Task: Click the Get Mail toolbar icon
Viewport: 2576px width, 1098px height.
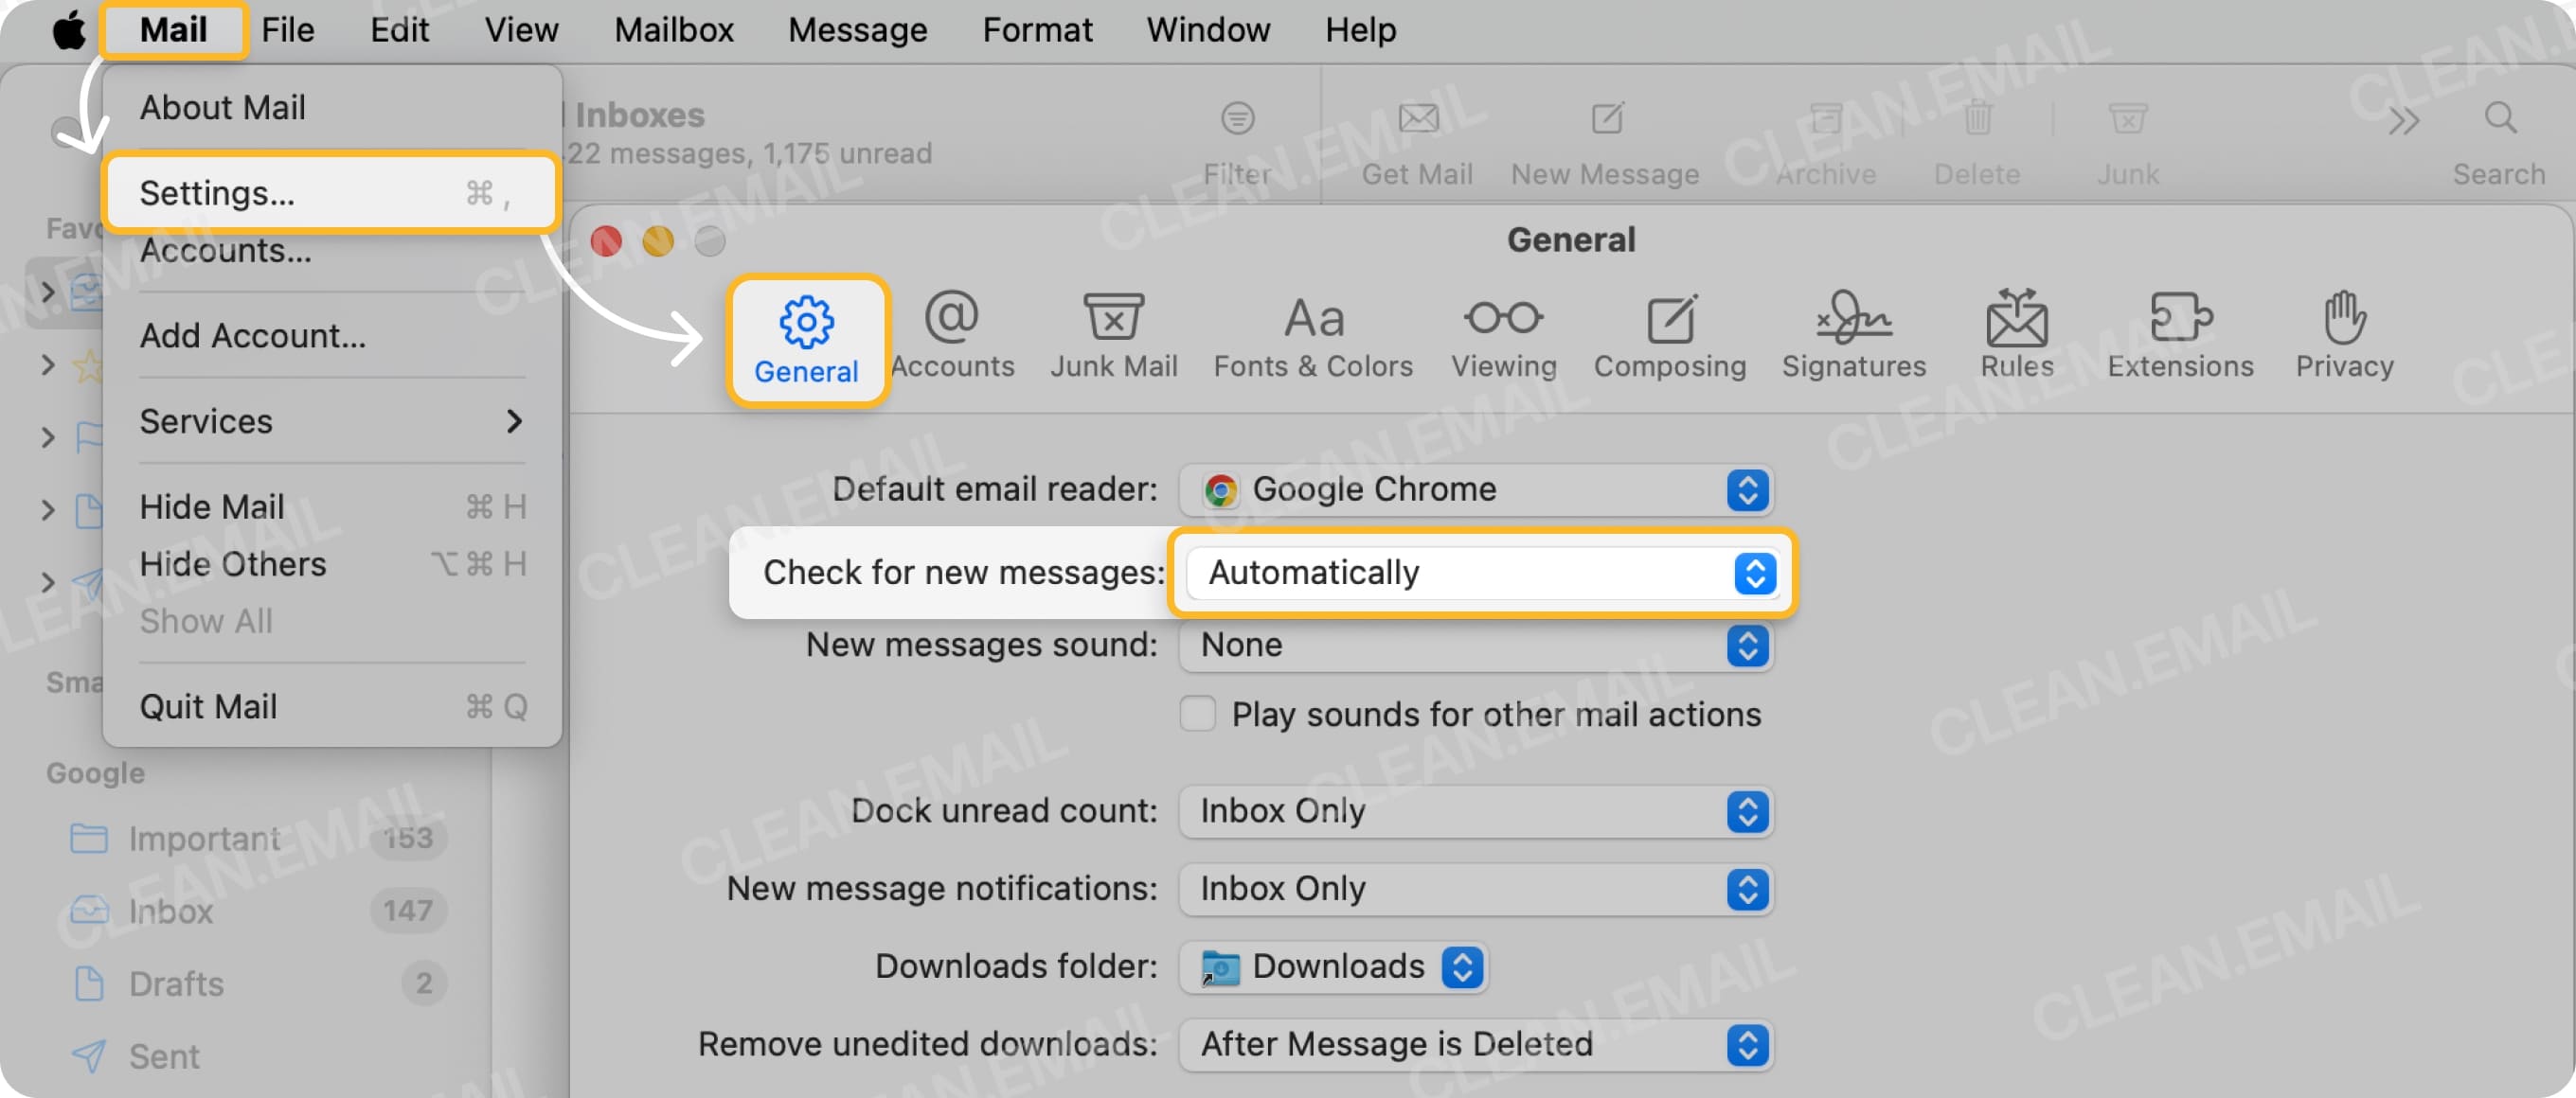Action: tap(1416, 140)
